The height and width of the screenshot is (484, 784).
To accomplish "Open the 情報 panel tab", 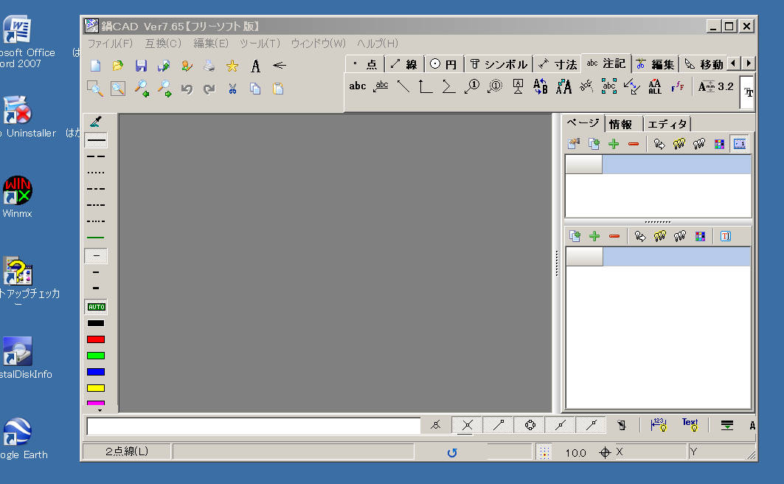I will coord(621,124).
